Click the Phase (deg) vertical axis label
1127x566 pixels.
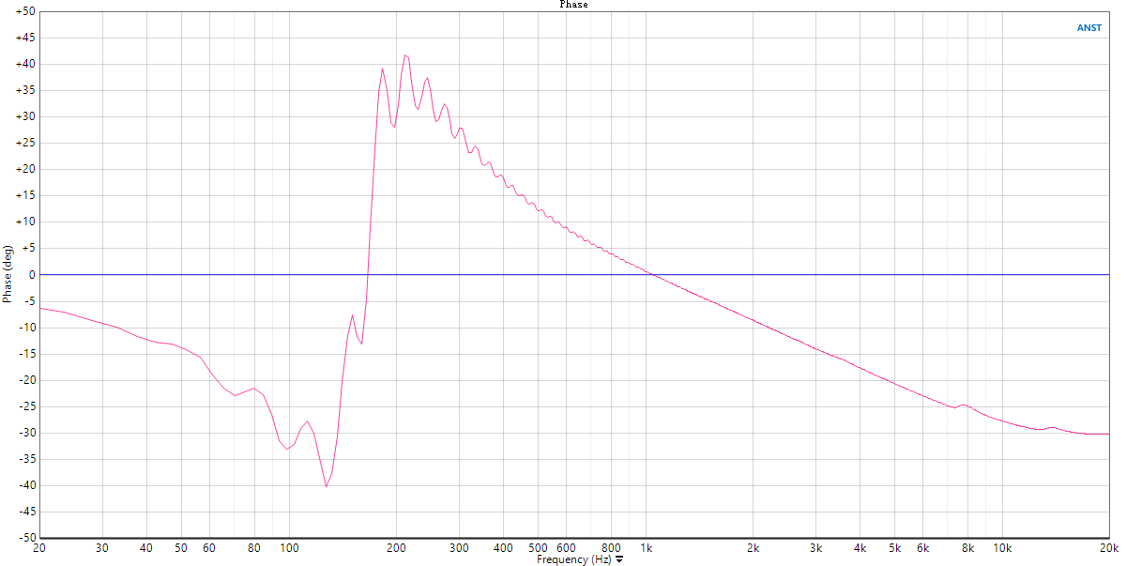coord(8,274)
